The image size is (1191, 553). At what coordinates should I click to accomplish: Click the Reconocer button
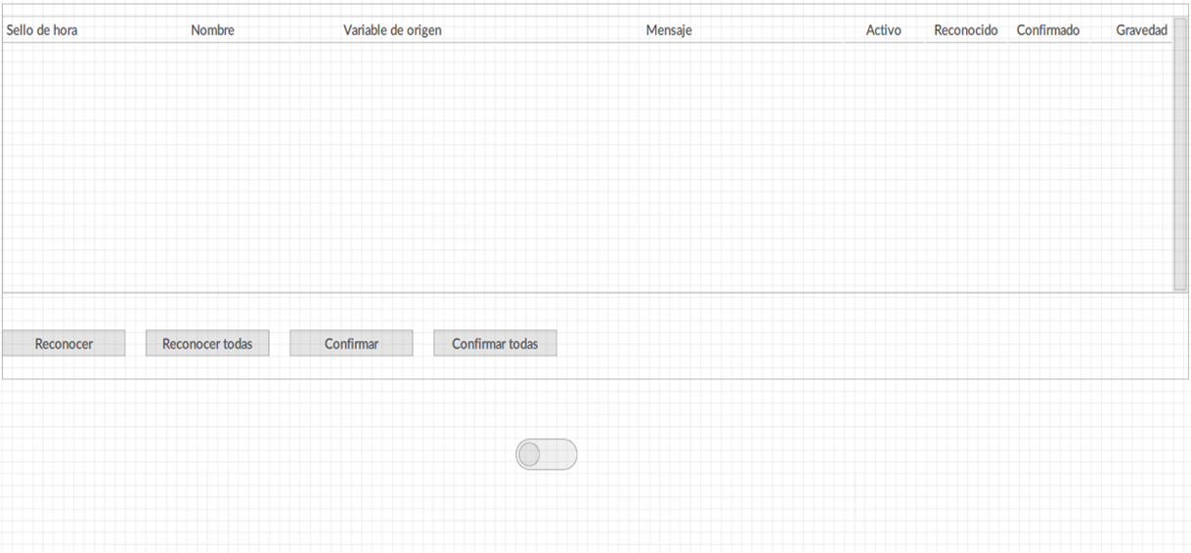click(64, 343)
